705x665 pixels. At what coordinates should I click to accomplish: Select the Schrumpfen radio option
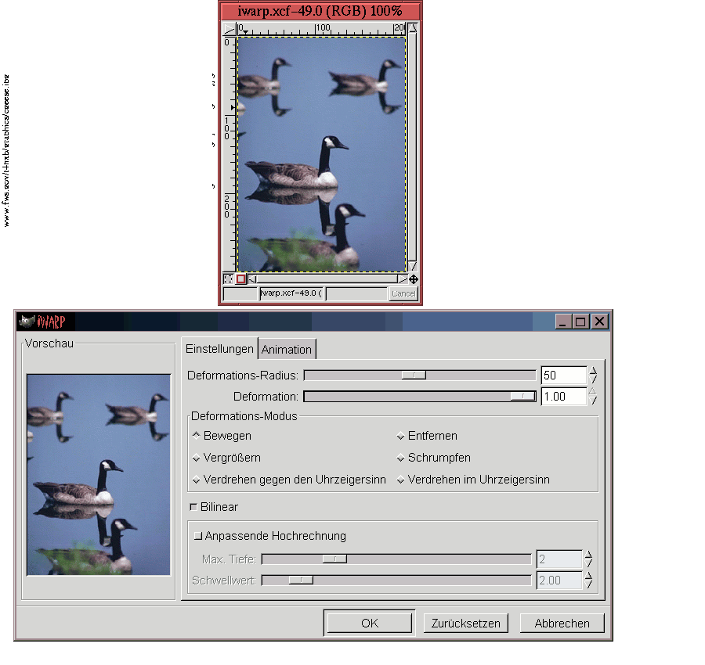coord(401,458)
